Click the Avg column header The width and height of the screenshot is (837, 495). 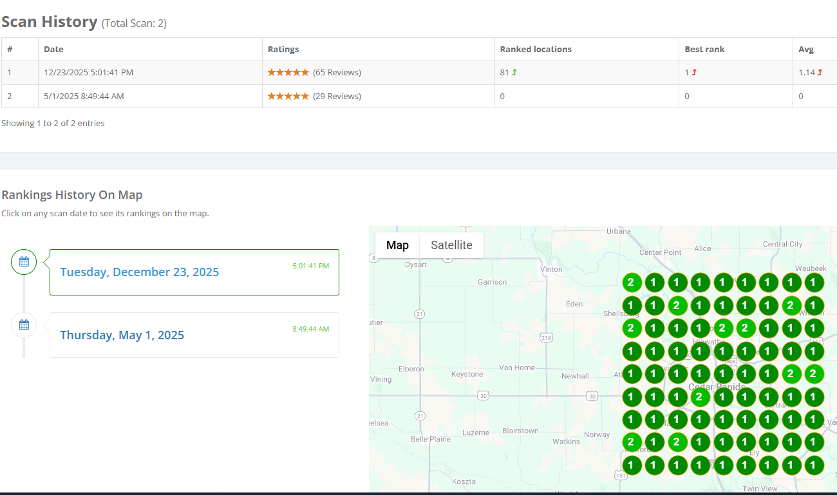point(806,49)
